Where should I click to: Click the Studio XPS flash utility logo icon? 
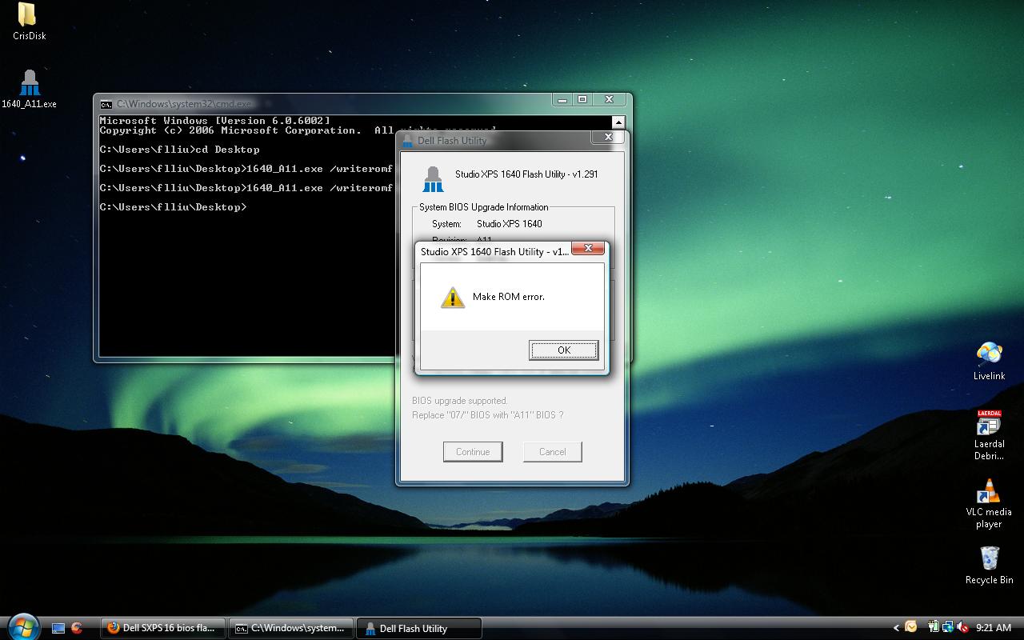pyautogui.click(x=433, y=179)
